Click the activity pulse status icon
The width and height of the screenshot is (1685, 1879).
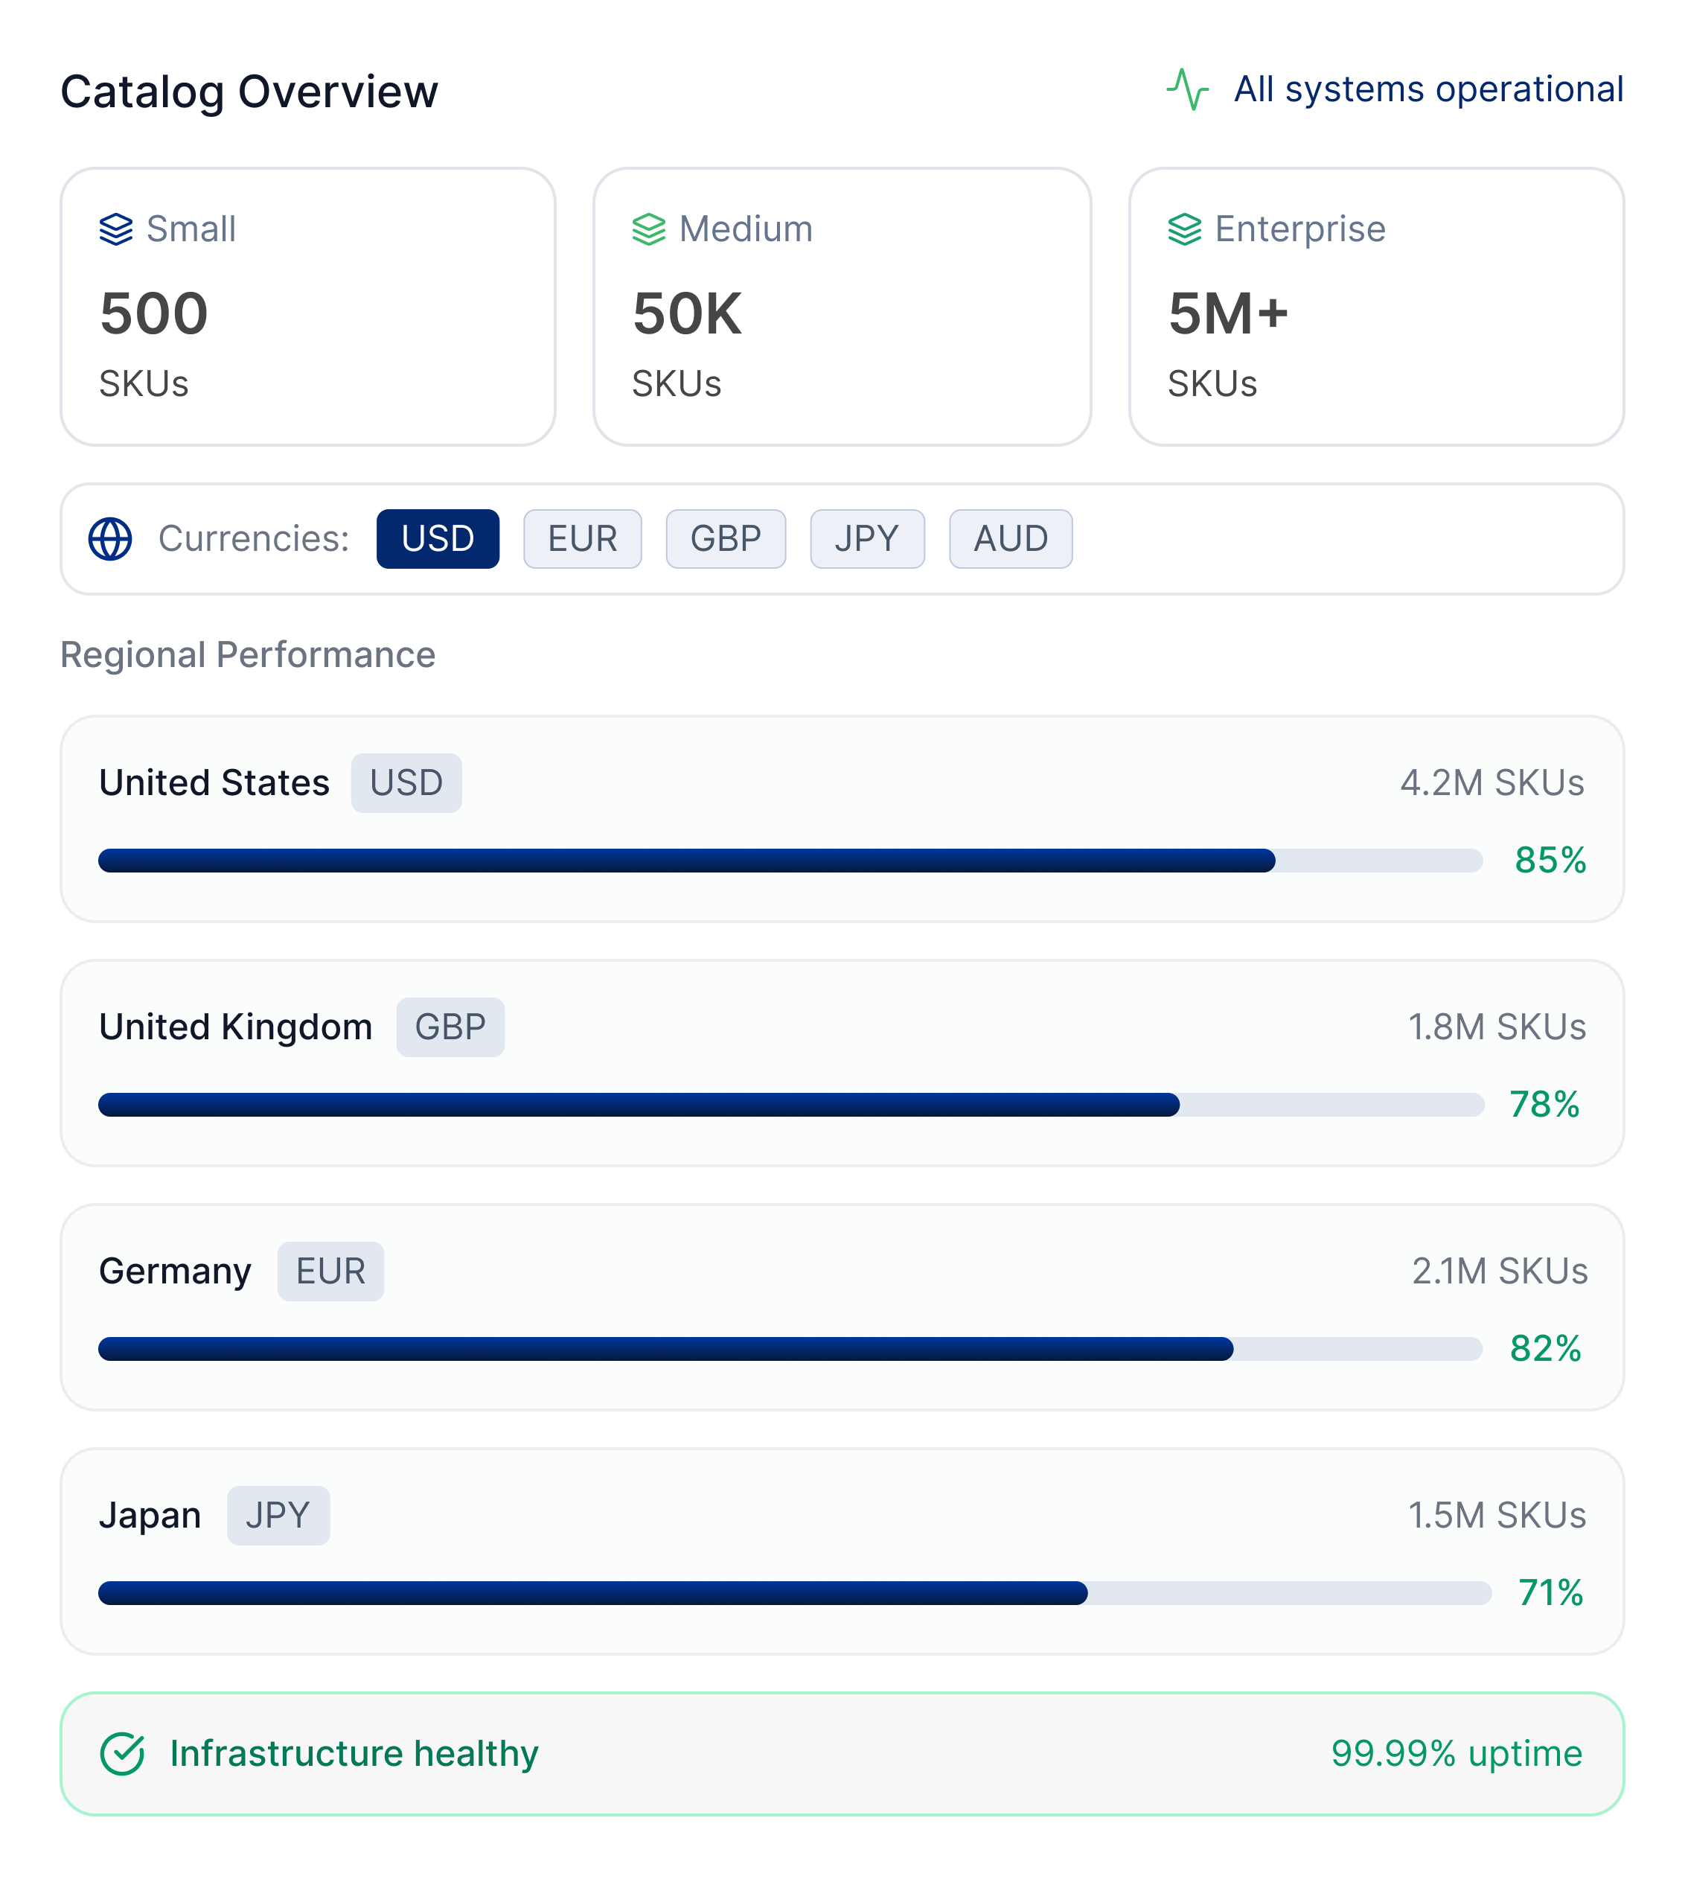pyautogui.click(x=1187, y=90)
